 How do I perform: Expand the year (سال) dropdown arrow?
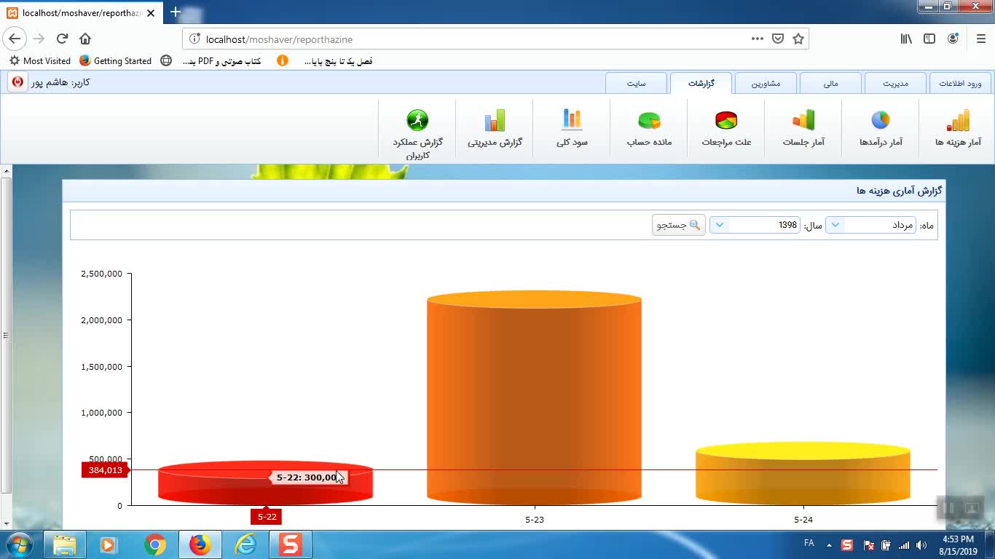click(720, 226)
